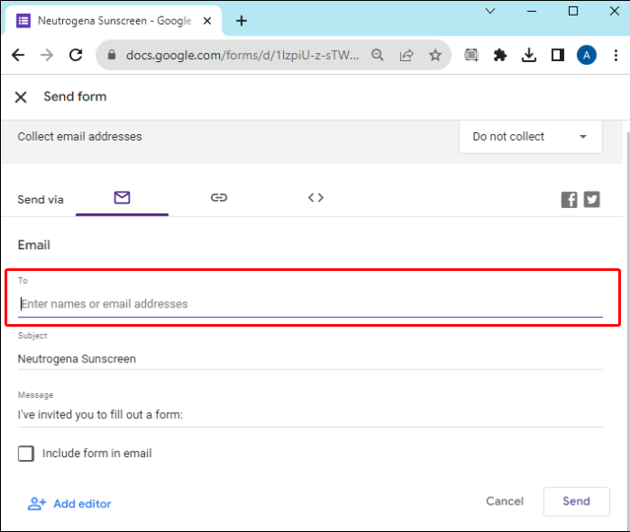
Task: Open the browser extensions puzzle icon
Action: click(499, 55)
